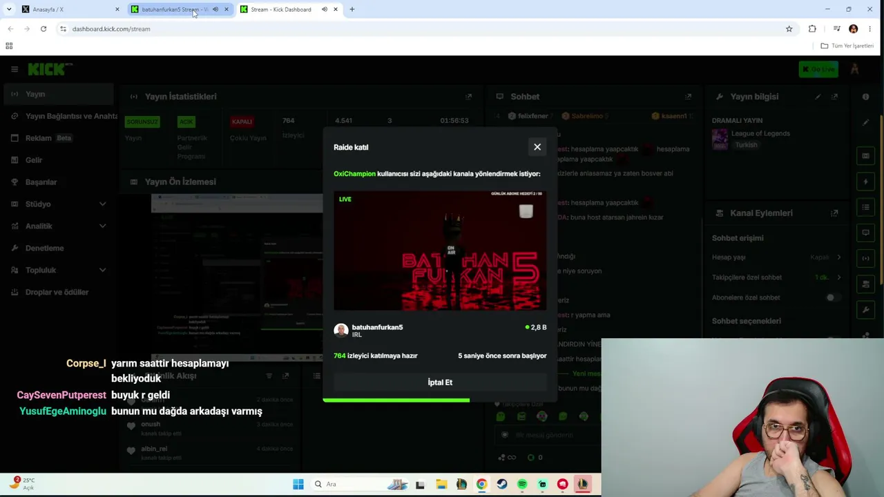
Task: Go to Yayın in sidebar
Action: [x=57, y=95]
